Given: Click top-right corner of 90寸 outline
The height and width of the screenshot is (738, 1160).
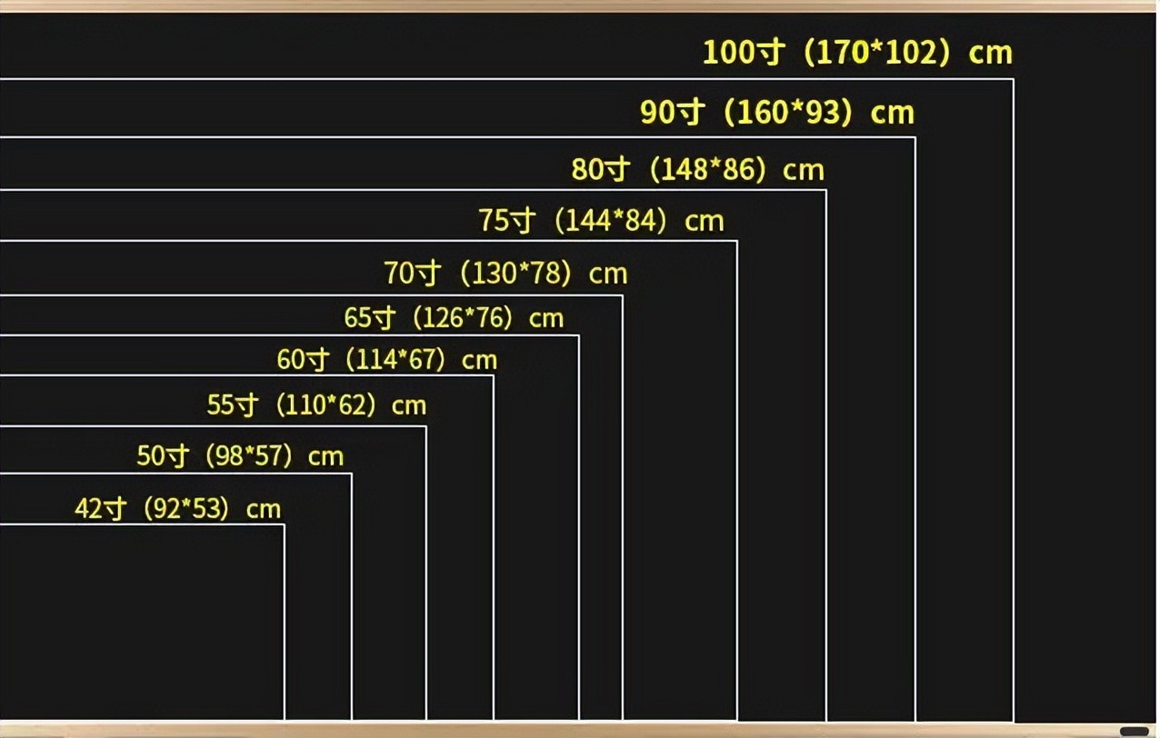Looking at the screenshot, I should click(915, 138).
